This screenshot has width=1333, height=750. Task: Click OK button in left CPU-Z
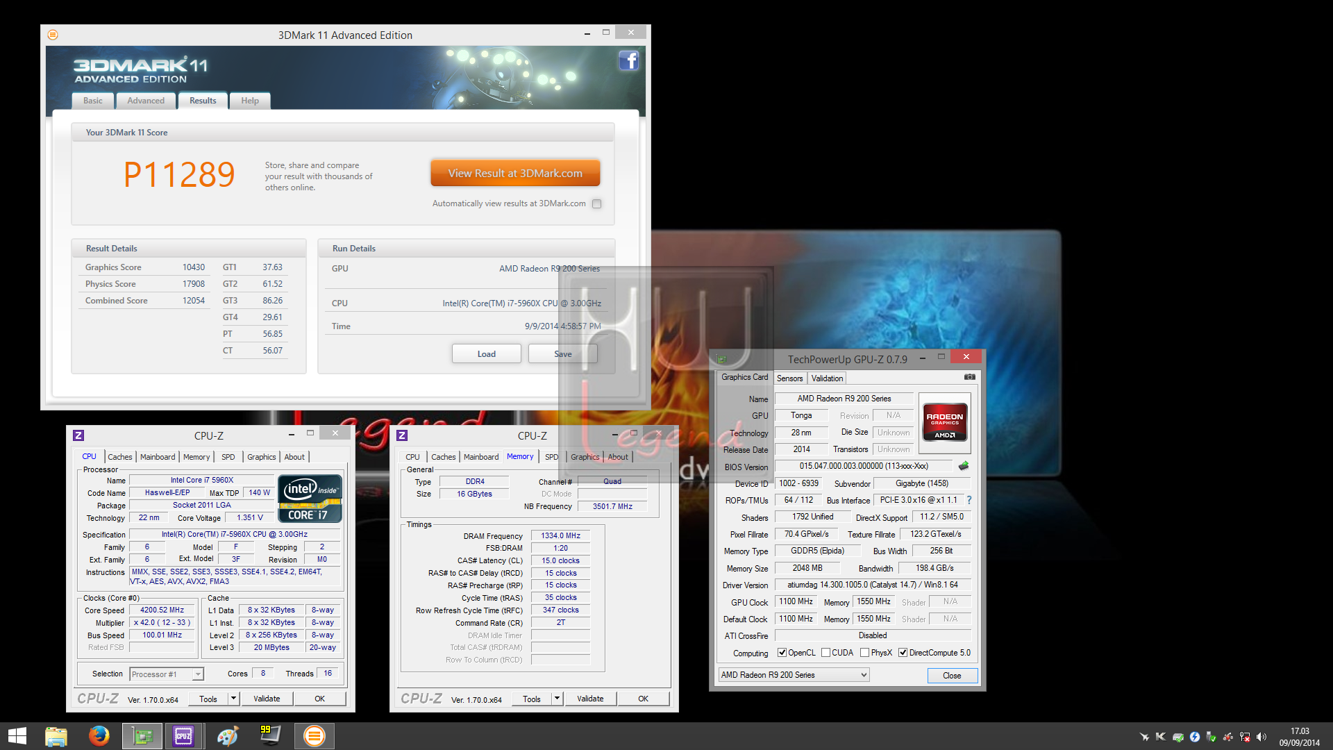tap(319, 699)
